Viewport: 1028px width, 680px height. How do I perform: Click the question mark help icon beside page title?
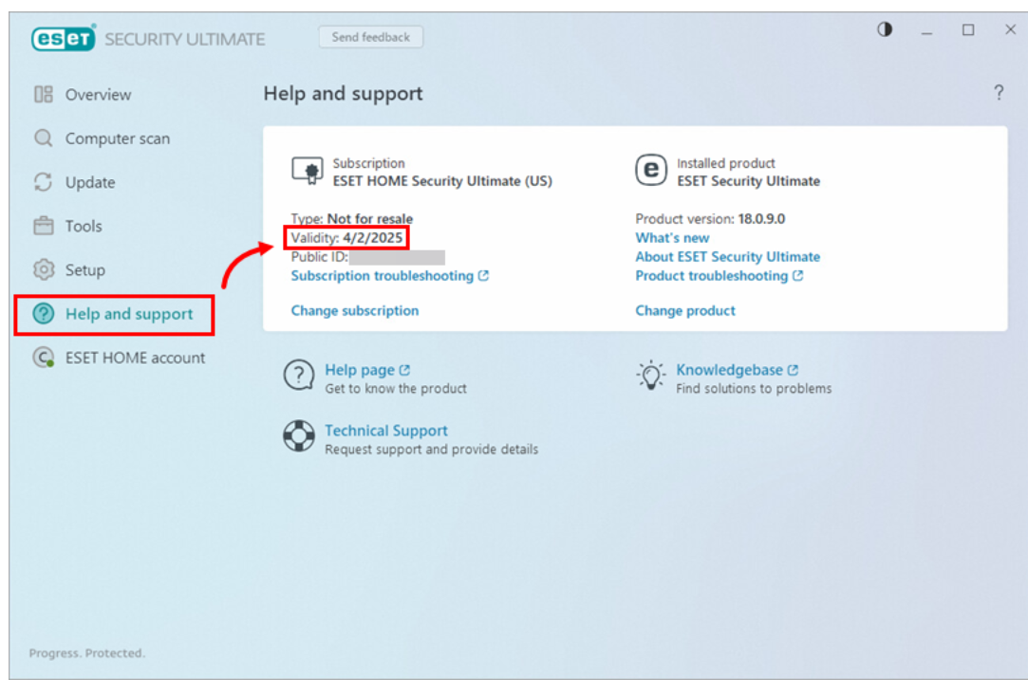(998, 92)
